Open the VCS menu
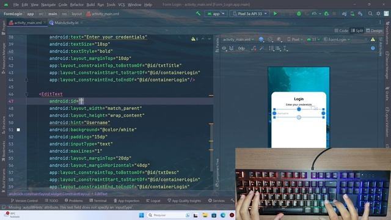 (122, 4)
